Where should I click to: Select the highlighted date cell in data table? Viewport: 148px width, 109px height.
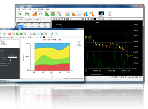point(20,26)
